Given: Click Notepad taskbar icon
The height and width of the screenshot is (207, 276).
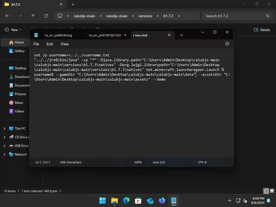Looking at the screenshot, I should click(x=174, y=201).
